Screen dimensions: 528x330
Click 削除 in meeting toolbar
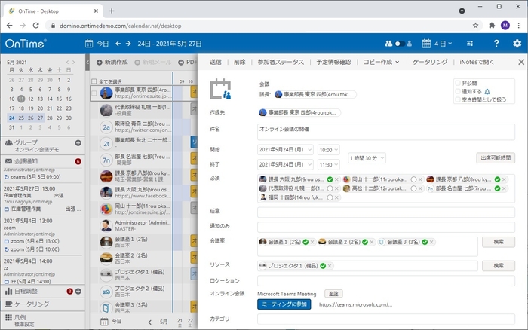pos(239,62)
